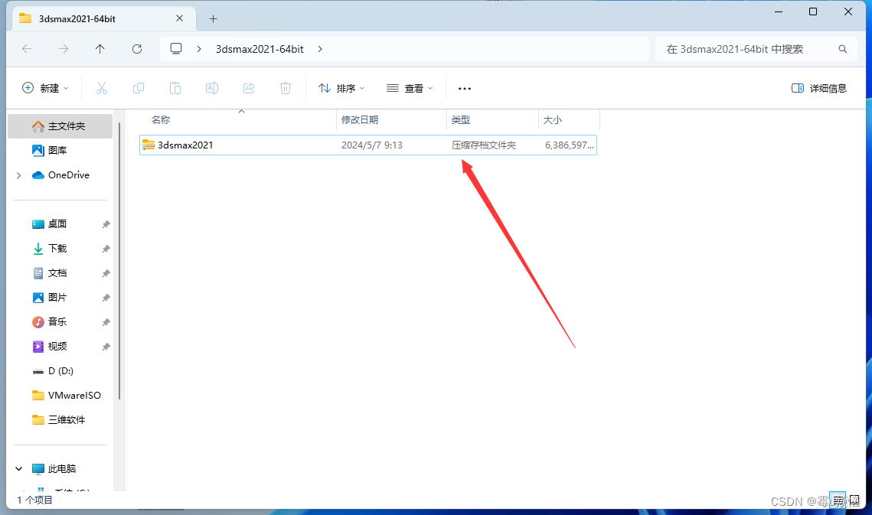Screen dimensions: 872x515
Task: Go up one folder level
Action: [x=100, y=49]
